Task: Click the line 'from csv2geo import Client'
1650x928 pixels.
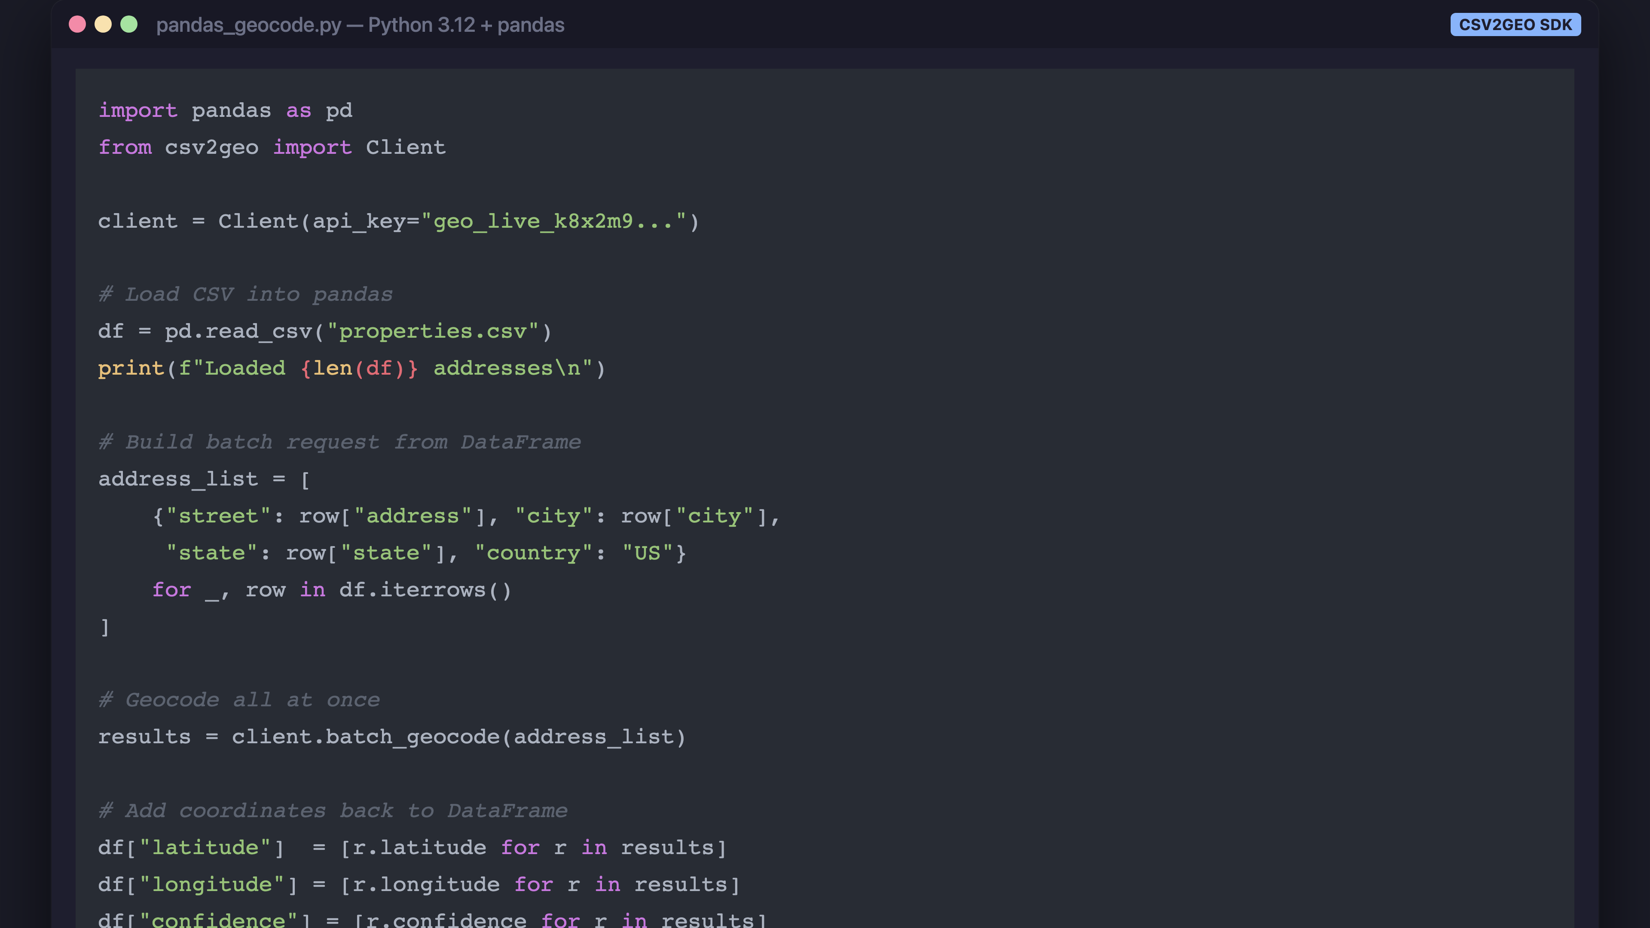Action: click(x=272, y=148)
